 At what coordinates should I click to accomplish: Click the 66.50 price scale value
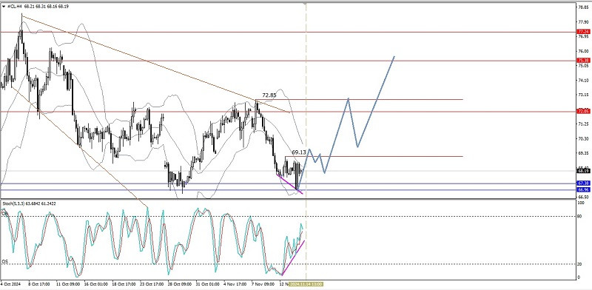click(583, 196)
